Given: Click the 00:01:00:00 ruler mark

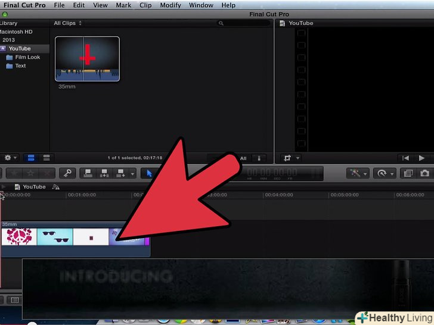Looking at the screenshot, I should (82, 195).
